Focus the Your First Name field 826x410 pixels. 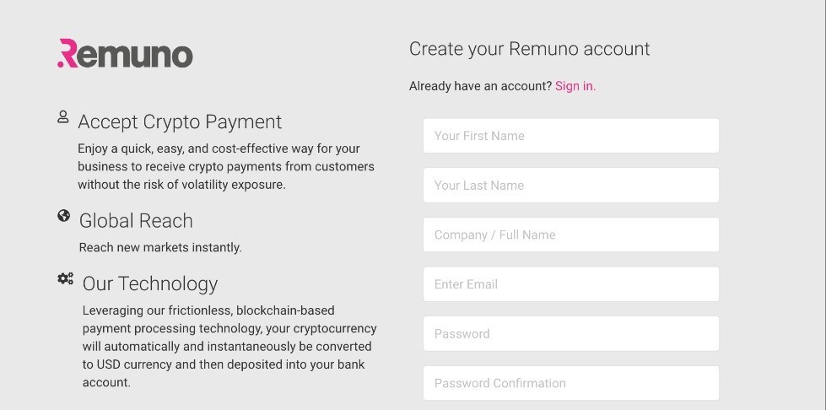coord(570,136)
